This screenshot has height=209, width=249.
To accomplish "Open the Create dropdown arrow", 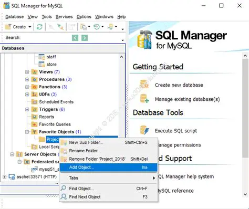I will tap(30, 27).
